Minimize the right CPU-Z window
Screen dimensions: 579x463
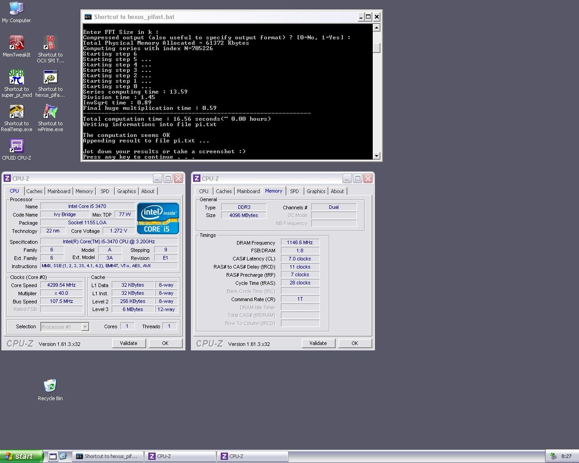coord(346,178)
